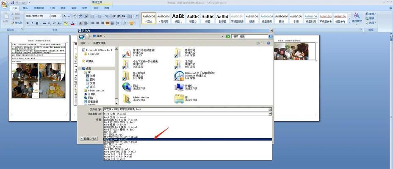Select Templates in the navigation pane

click(92, 54)
